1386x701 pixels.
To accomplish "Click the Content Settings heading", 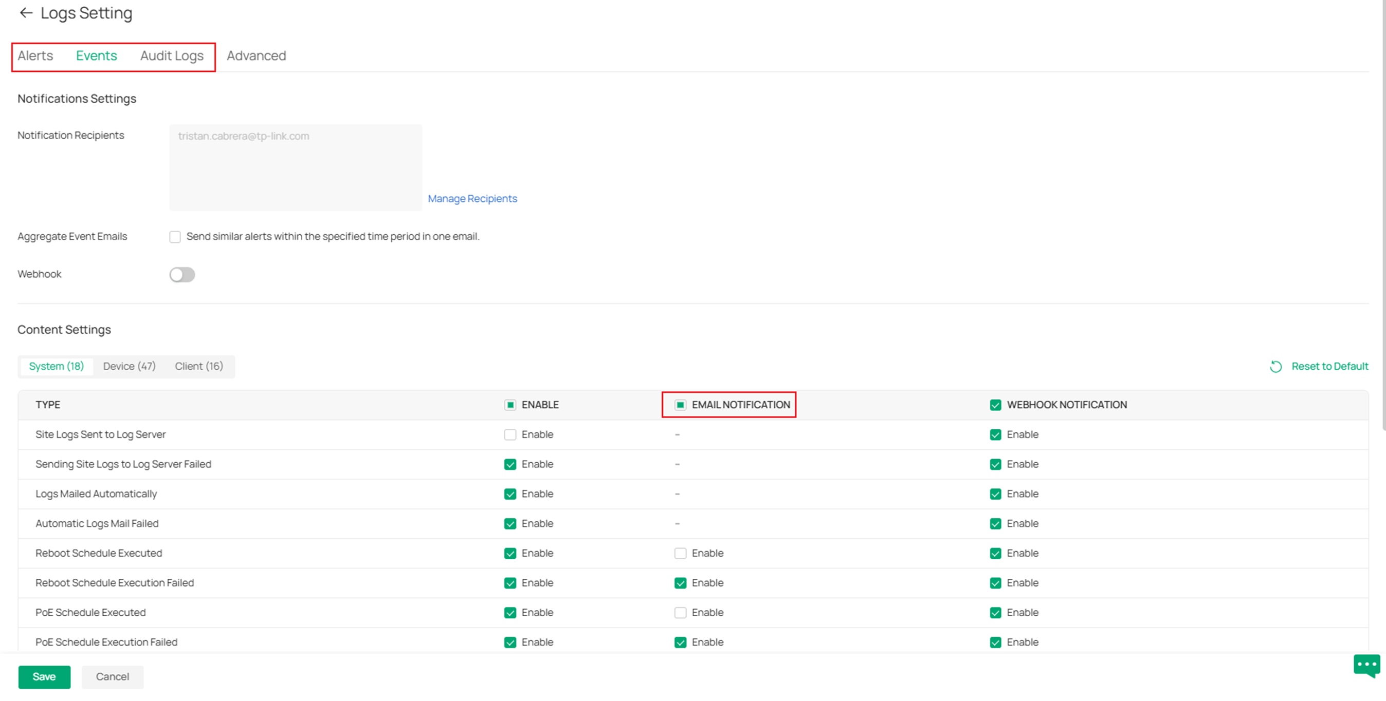I will (64, 330).
